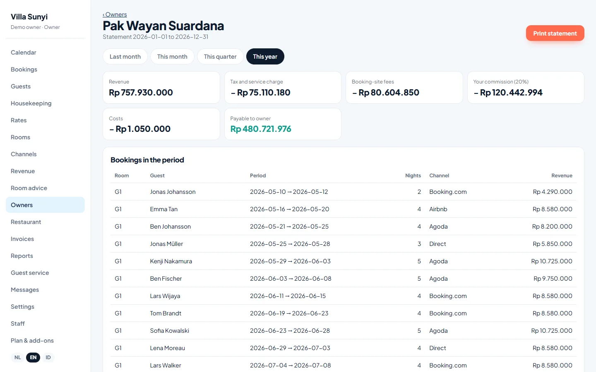Navigate to Channels

[45, 154]
